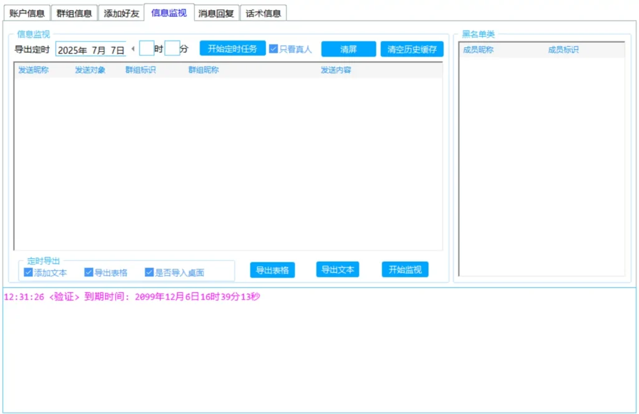Click the 开始监视 button
Screen dimensions: 639x414
(404, 269)
